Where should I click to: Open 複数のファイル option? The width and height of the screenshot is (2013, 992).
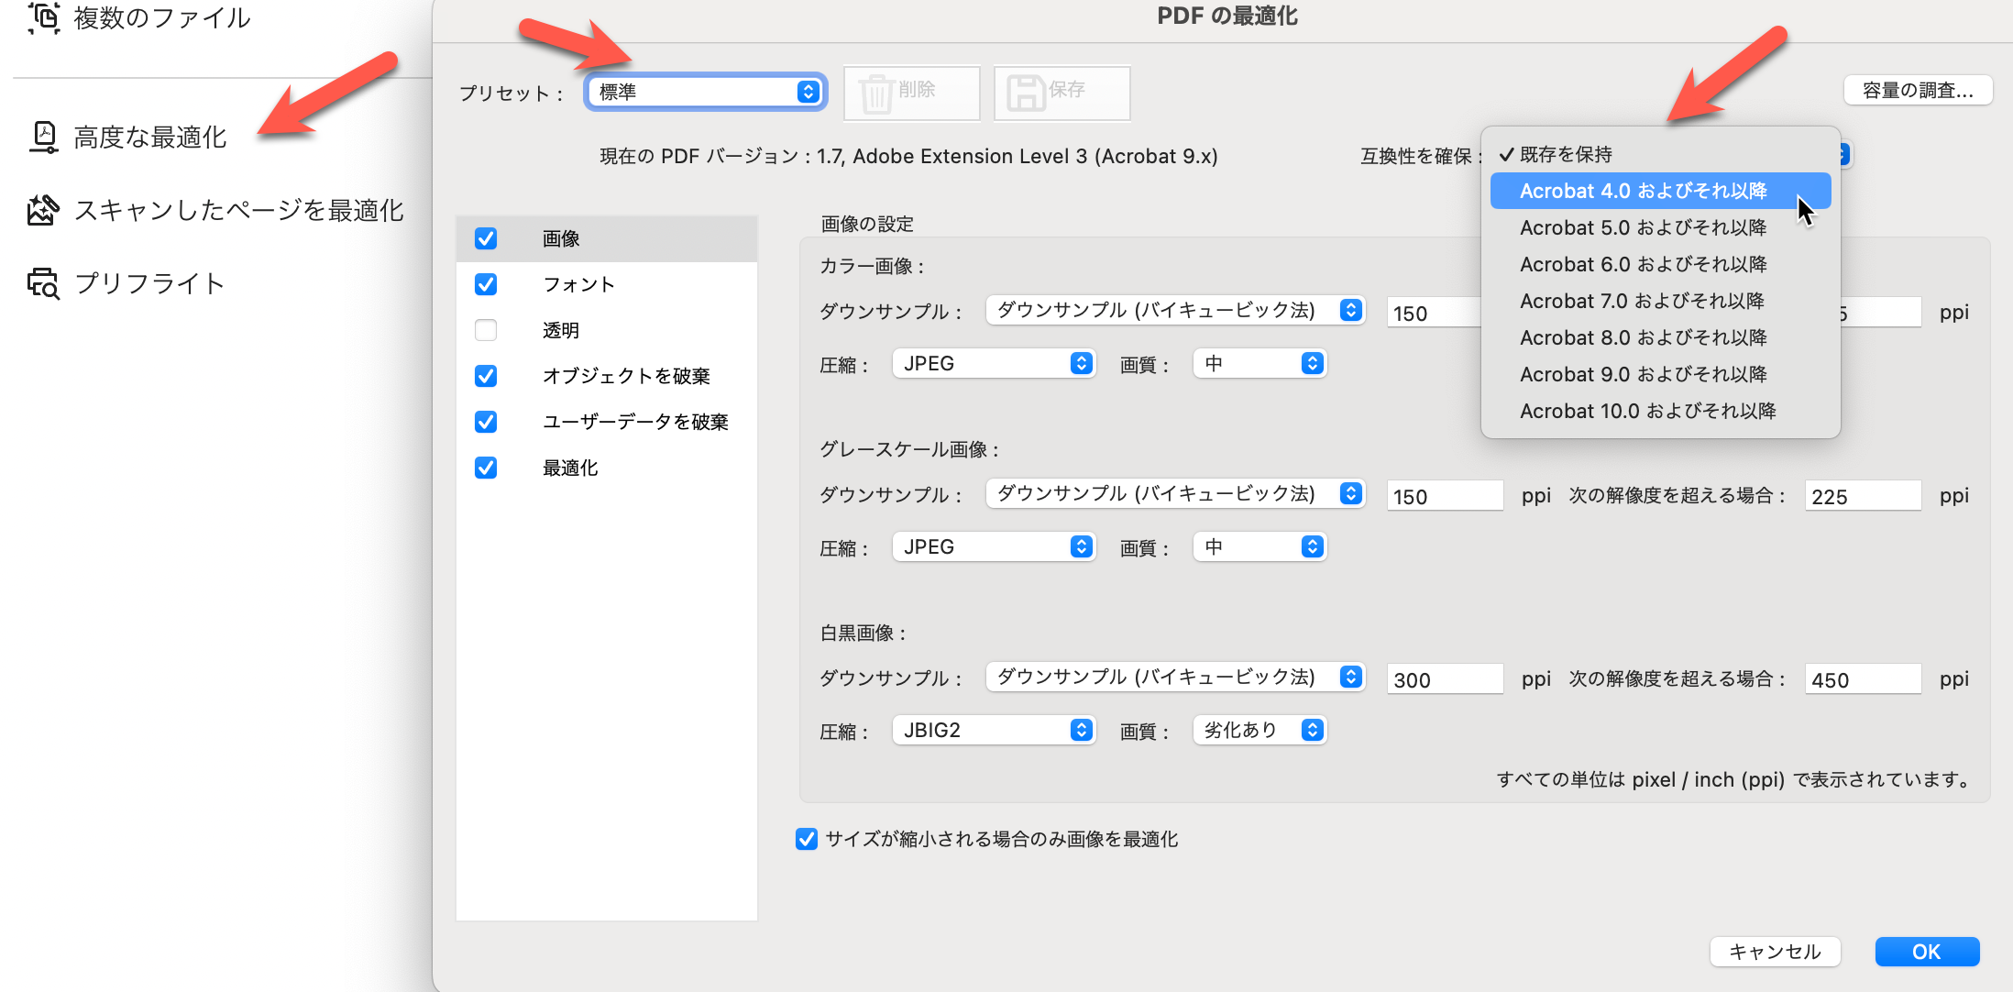point(160,17)
